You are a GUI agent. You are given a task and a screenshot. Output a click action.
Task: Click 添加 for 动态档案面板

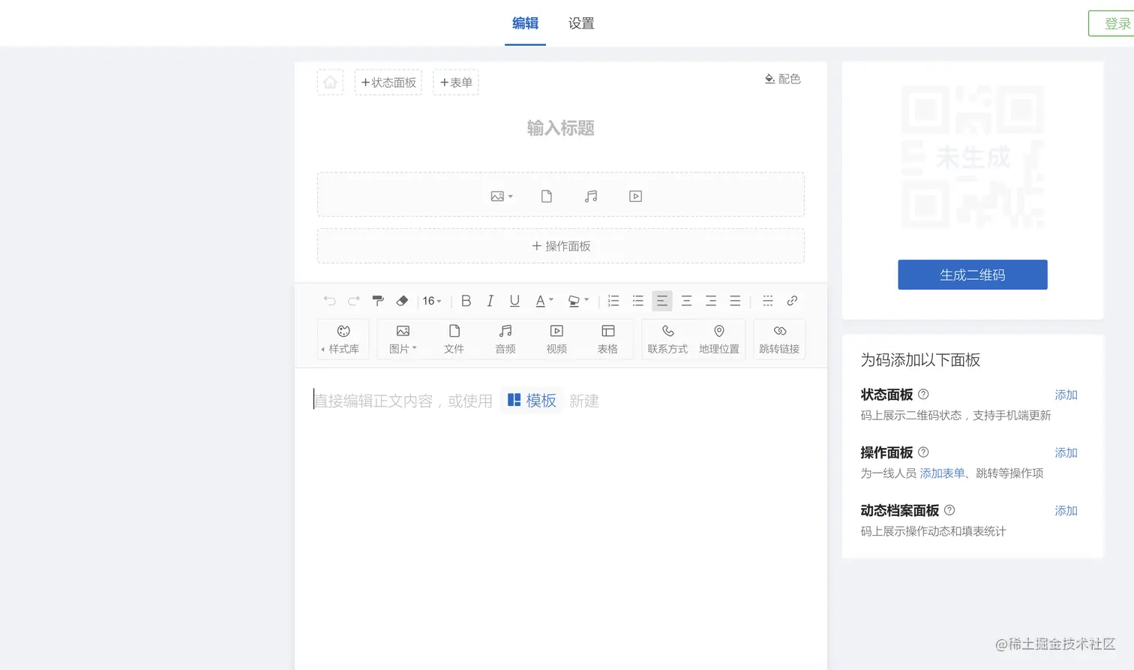pyautogui.click(x=1066, y=510)
